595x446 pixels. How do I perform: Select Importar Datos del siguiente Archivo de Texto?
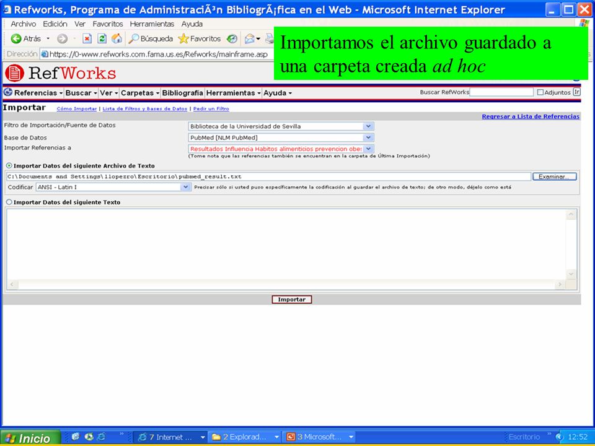coord(9,166)
